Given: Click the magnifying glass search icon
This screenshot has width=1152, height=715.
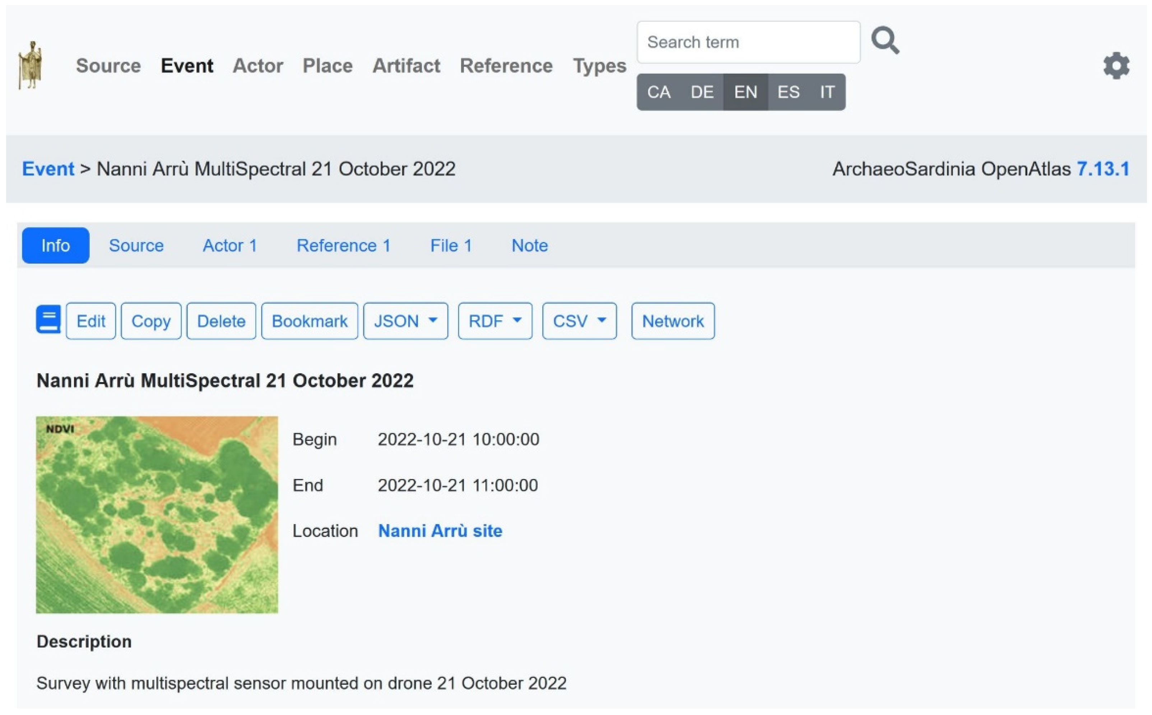Looking at the screenshot, I should [884, 41].
